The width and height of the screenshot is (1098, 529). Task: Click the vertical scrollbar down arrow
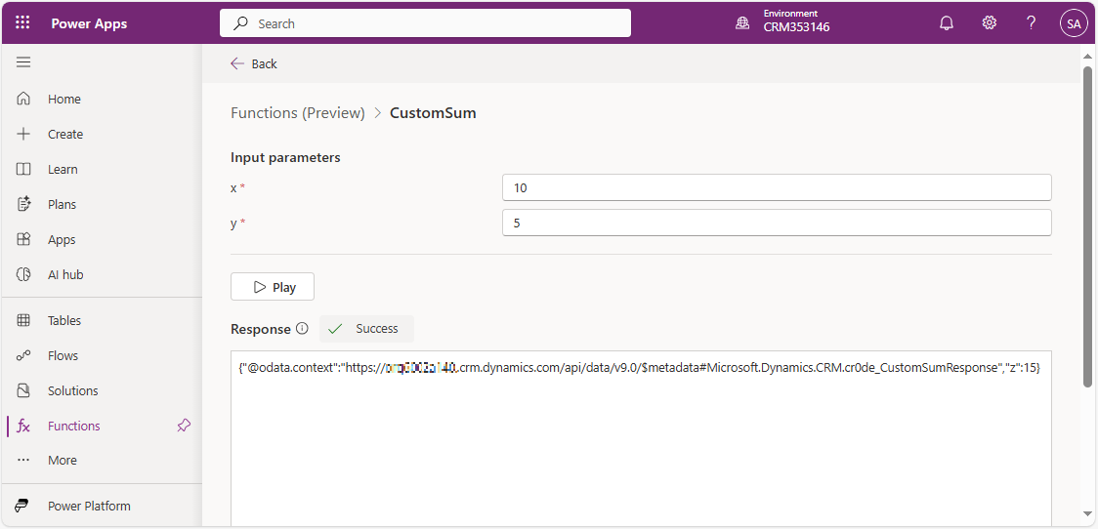[x=1088, y=514]
